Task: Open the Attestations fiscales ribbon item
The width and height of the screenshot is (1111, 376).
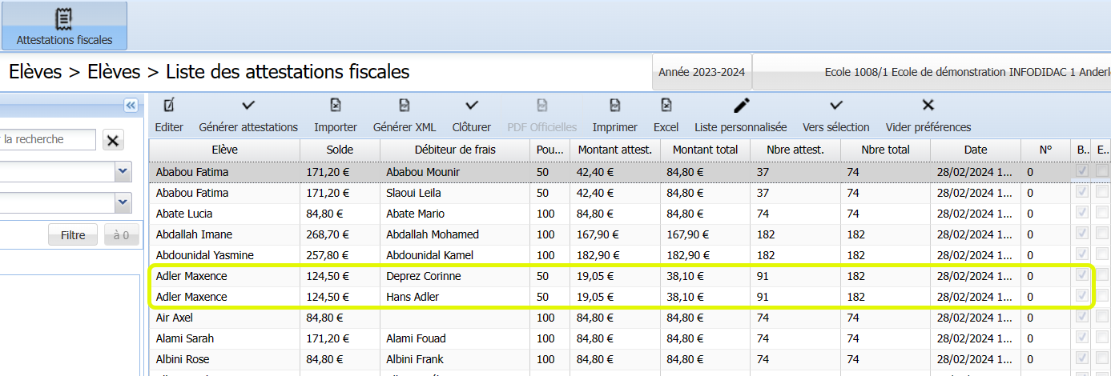Action: 64,26
